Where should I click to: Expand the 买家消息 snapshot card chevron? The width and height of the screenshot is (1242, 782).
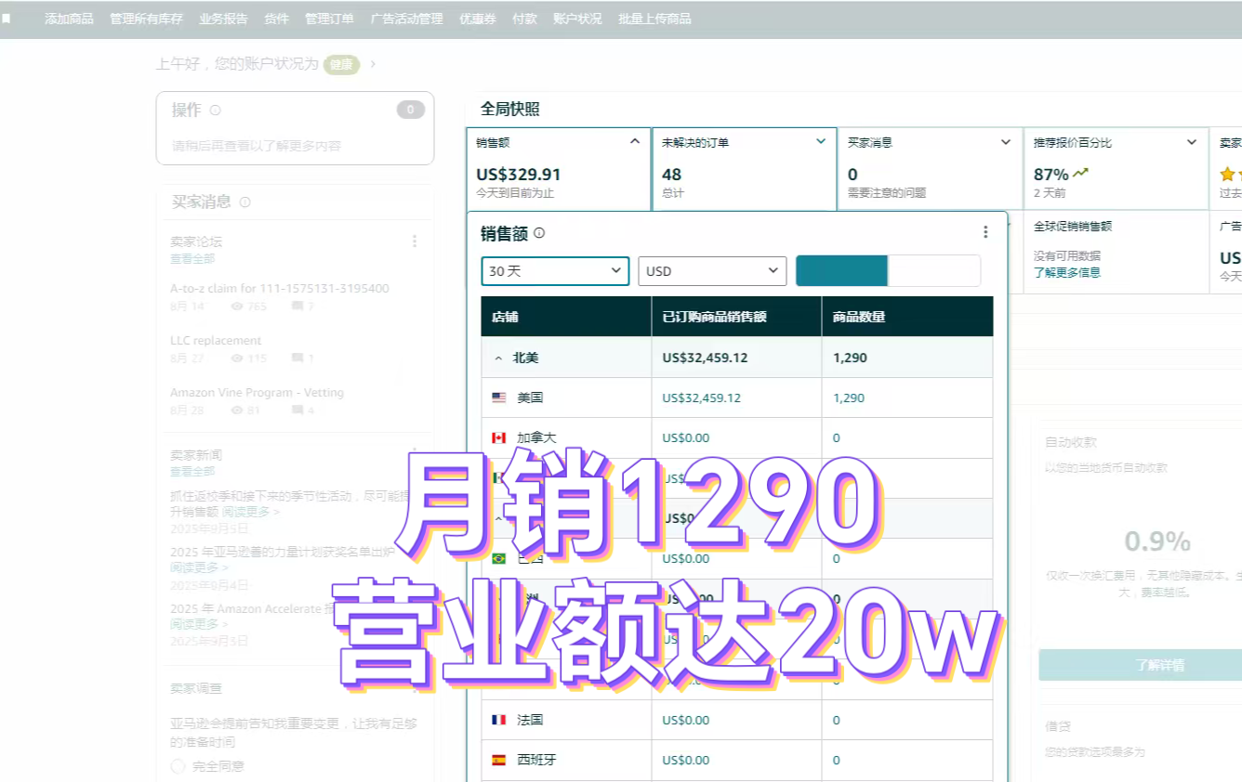[x=1005, y=142]
